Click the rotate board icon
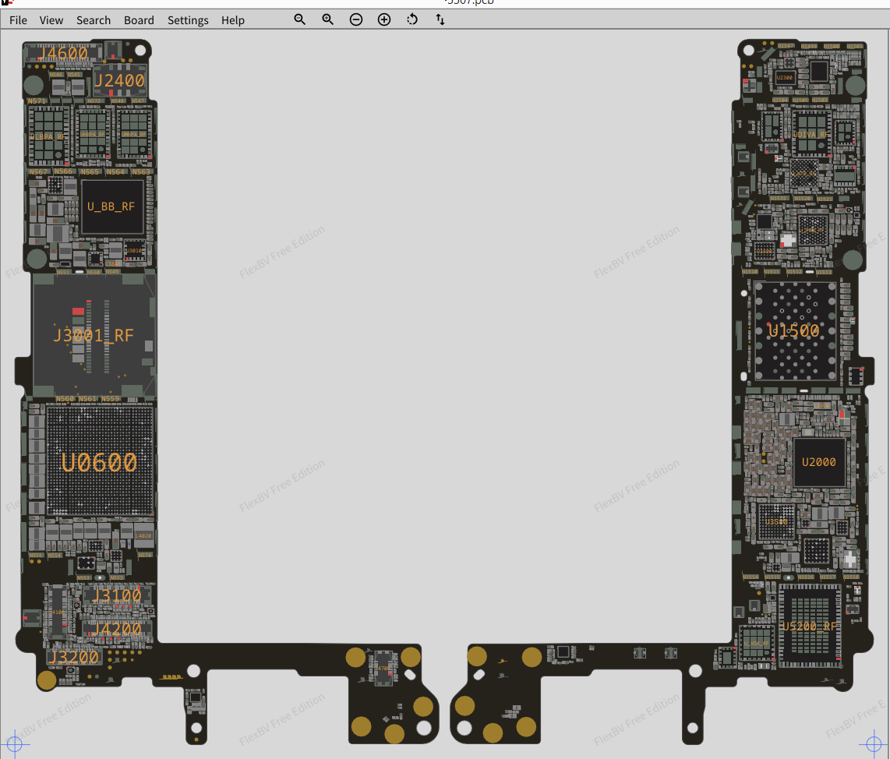The image size is (890, 759). (412, 19)
